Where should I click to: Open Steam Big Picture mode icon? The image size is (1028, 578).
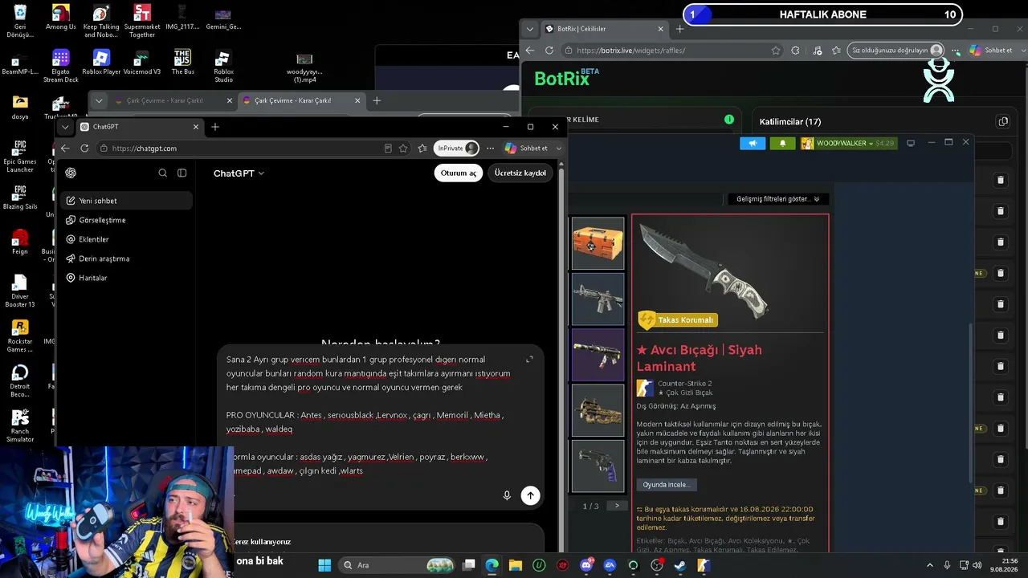pos(911,143)
